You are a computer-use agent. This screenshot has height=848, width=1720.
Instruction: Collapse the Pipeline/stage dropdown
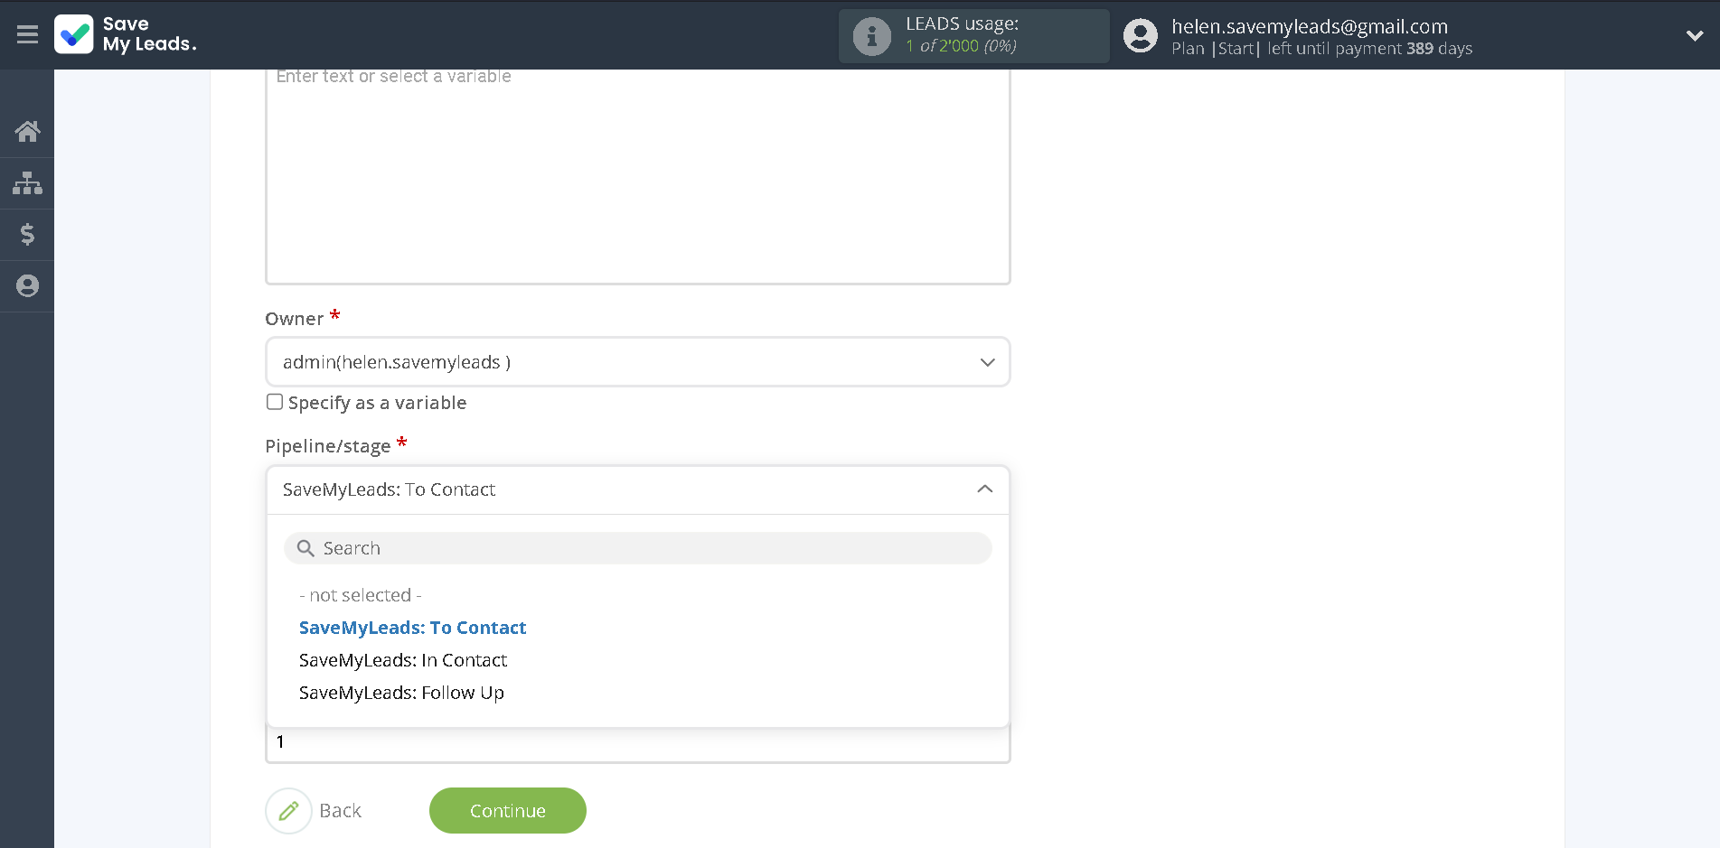[x=637, y=489]
